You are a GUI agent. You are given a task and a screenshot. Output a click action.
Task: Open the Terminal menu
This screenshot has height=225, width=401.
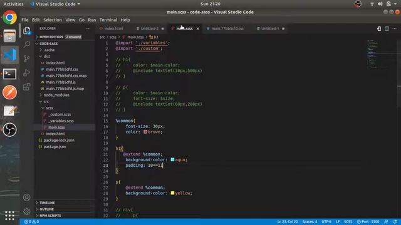click(x=108, y=20)
